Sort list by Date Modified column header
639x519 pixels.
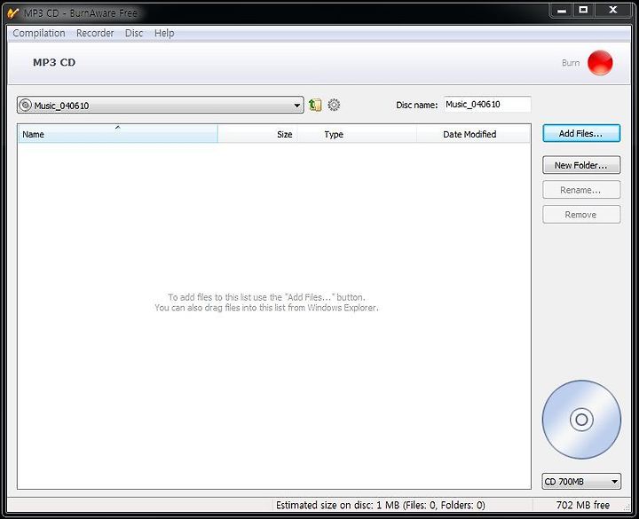474,134
